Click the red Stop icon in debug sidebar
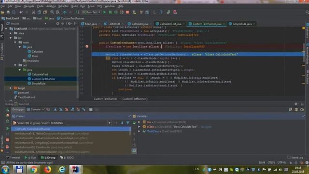Image resolution: width=309 pixels, height=174 pixels. click(8, 140)
